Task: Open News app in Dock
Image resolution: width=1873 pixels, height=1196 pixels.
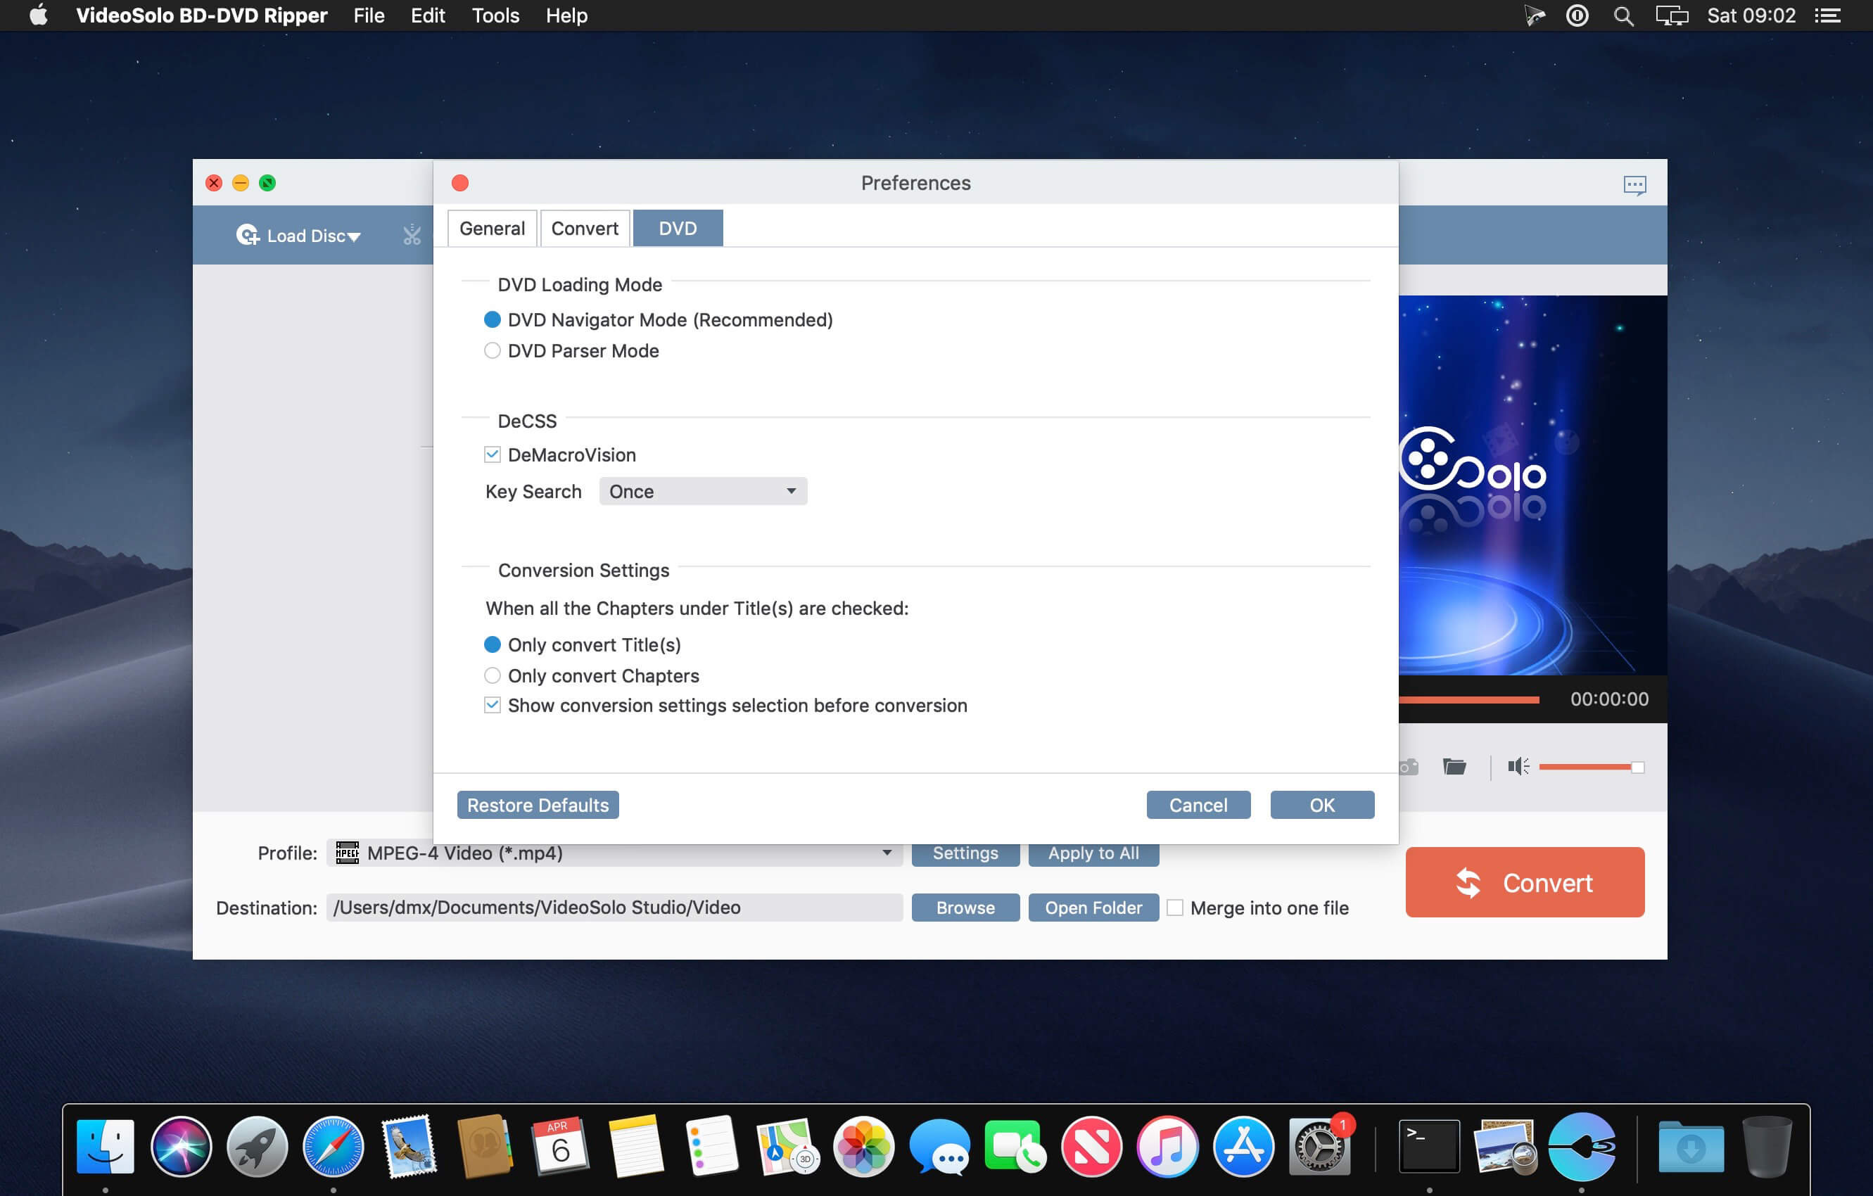Action: 1091,1145
